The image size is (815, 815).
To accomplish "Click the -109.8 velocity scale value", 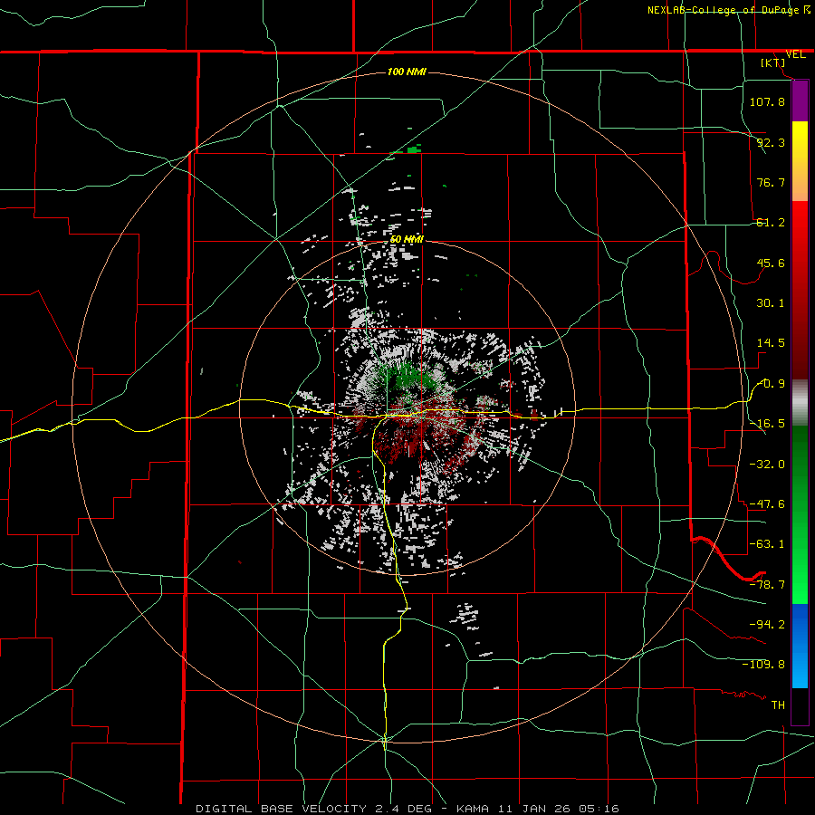I will [763, 665].
